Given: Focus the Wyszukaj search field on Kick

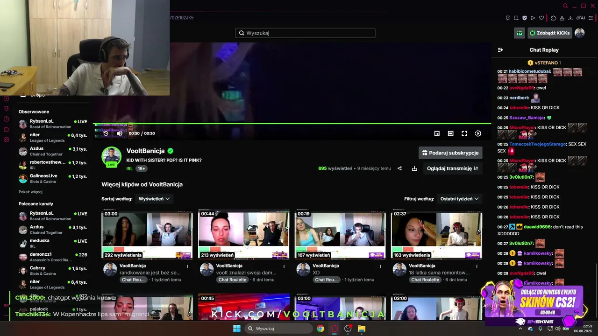Looking at the screenshot, I should coord(305,33).
